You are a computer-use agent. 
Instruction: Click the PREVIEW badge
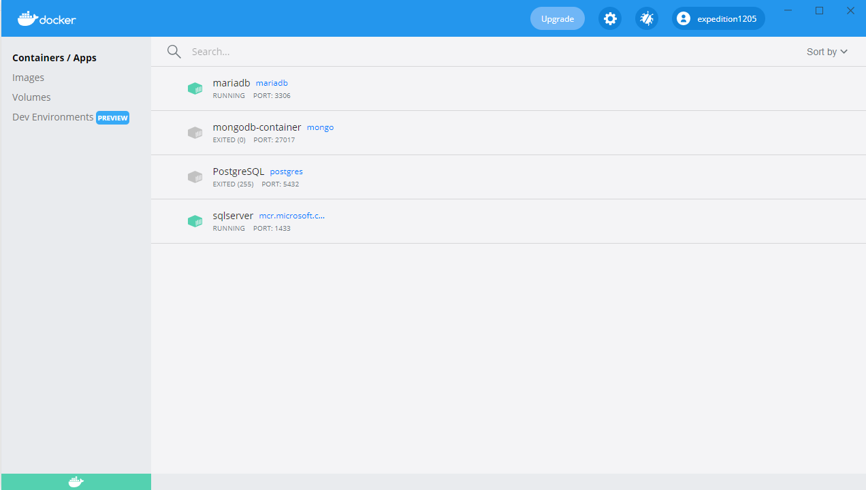coord(112,118)
